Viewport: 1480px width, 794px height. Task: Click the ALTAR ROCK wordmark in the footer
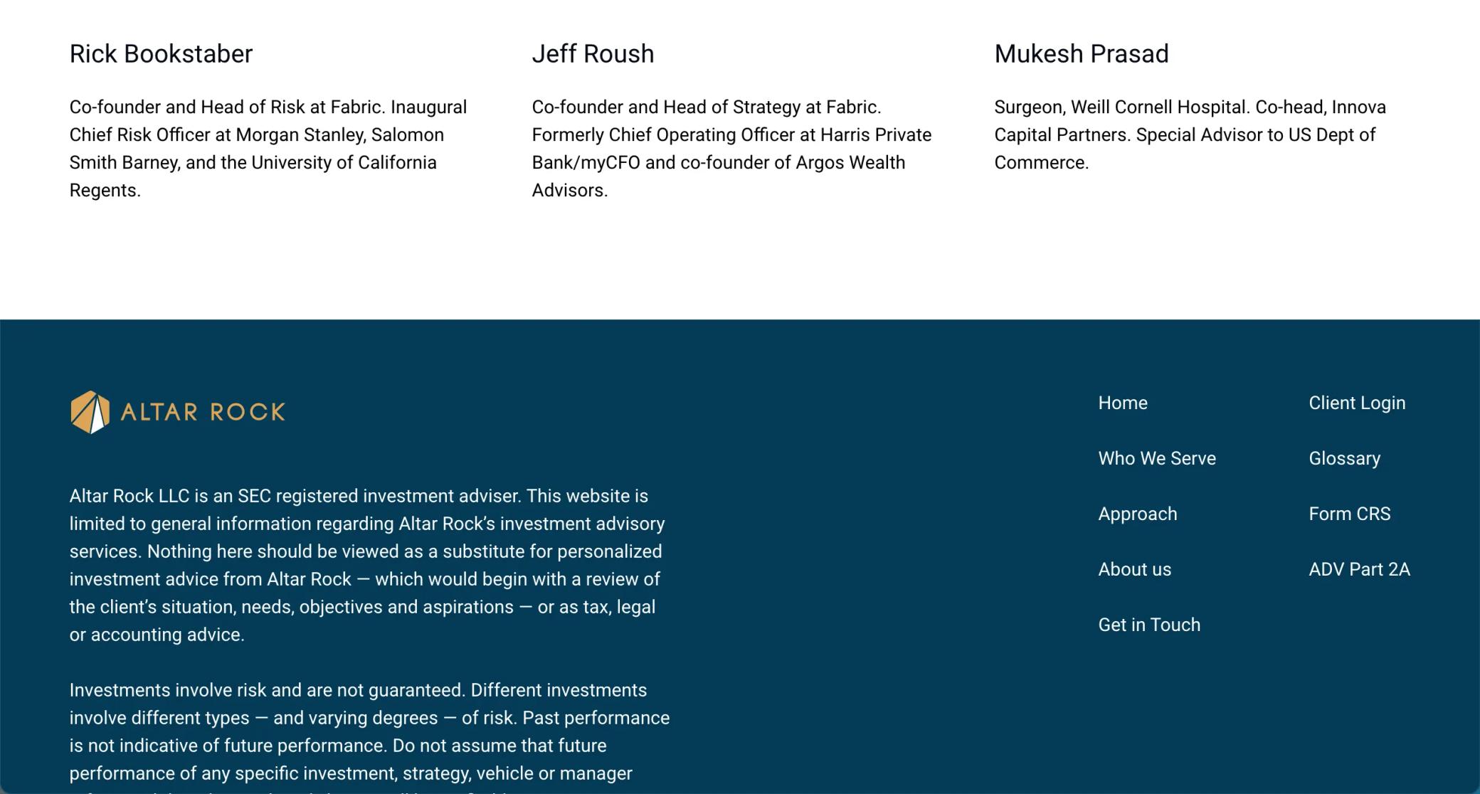coord(203,412)
